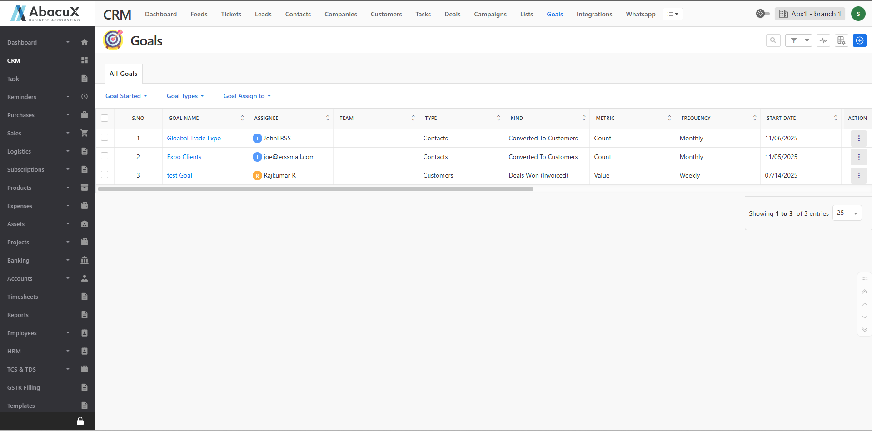Click the Banking building icon
The width and height of the screenshot is (872, 431).
(84, 260)
